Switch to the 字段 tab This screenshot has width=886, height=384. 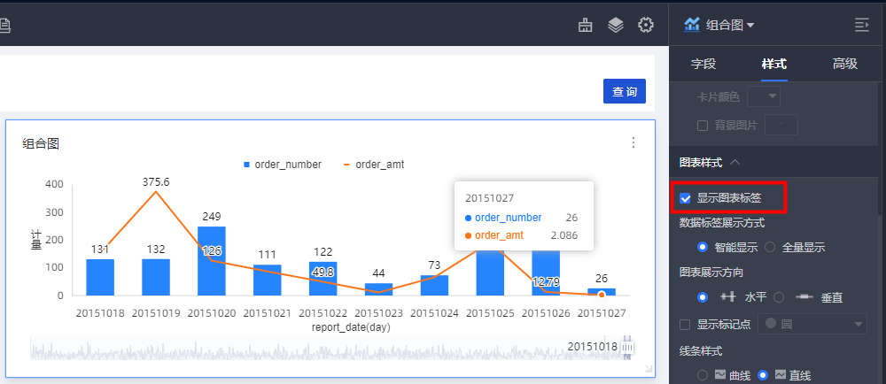point(703,64)
